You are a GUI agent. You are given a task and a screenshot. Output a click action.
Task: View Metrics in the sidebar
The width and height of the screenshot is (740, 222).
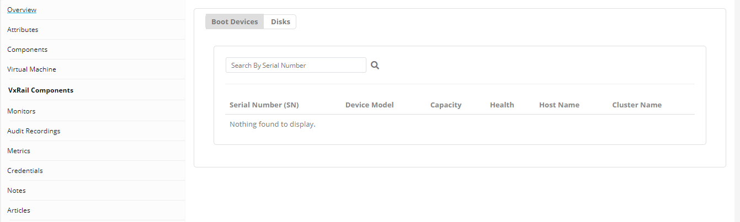click(x=19, y=151)
